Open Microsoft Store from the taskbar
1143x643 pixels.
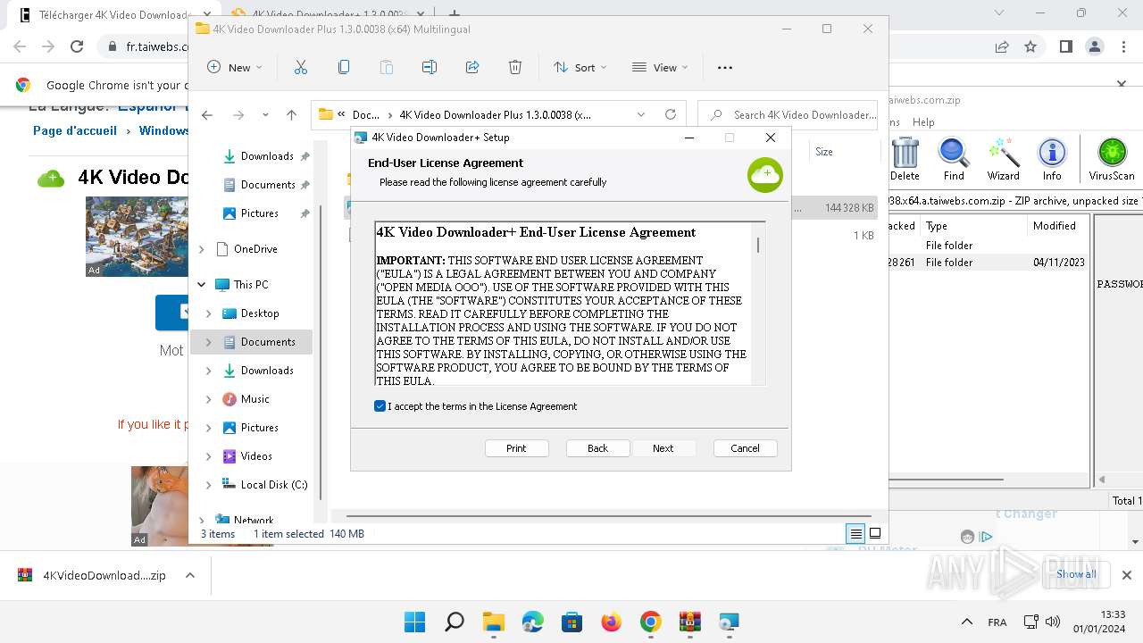coord(572,622)
